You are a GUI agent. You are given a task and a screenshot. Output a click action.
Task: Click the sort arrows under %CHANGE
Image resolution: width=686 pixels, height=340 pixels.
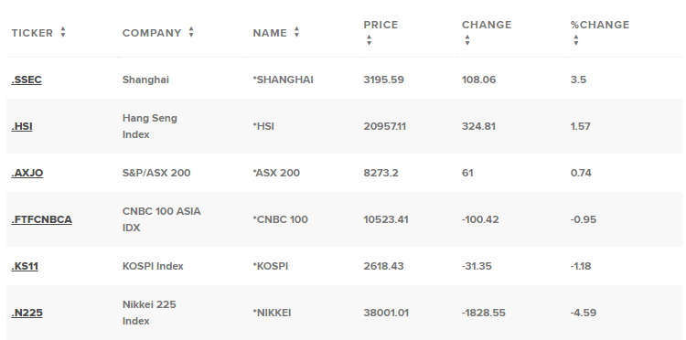tap(575, 40)
